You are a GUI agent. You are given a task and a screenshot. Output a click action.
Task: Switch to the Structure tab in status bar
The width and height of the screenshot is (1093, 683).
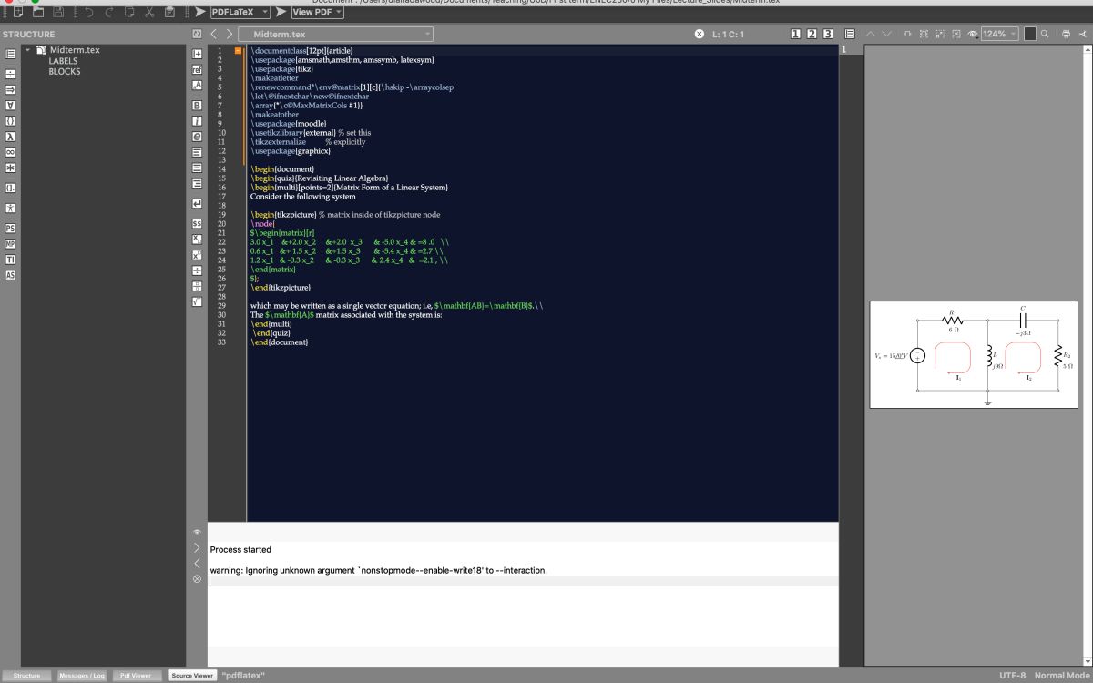(26, 676)
